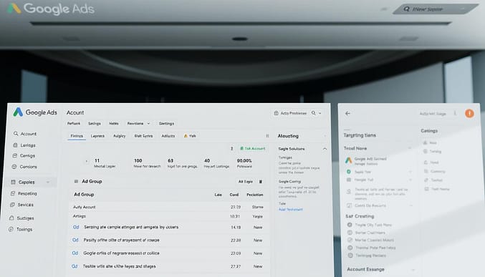The height and width of the screenshot is (277, 485).
Task: Open Tosings in the left sidebar
Action: [x=21, y=229]
